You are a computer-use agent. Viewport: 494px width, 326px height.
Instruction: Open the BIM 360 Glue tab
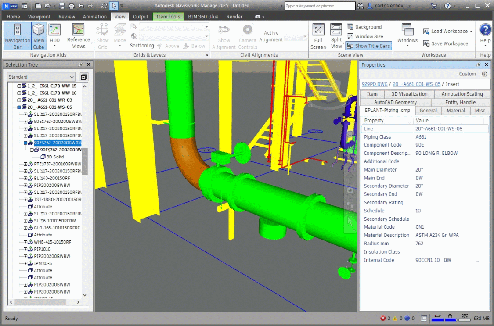pos(203,17)
